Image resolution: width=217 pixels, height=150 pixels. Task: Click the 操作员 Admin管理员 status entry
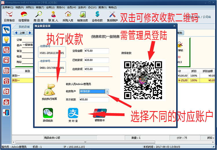[x=14, y=147]
